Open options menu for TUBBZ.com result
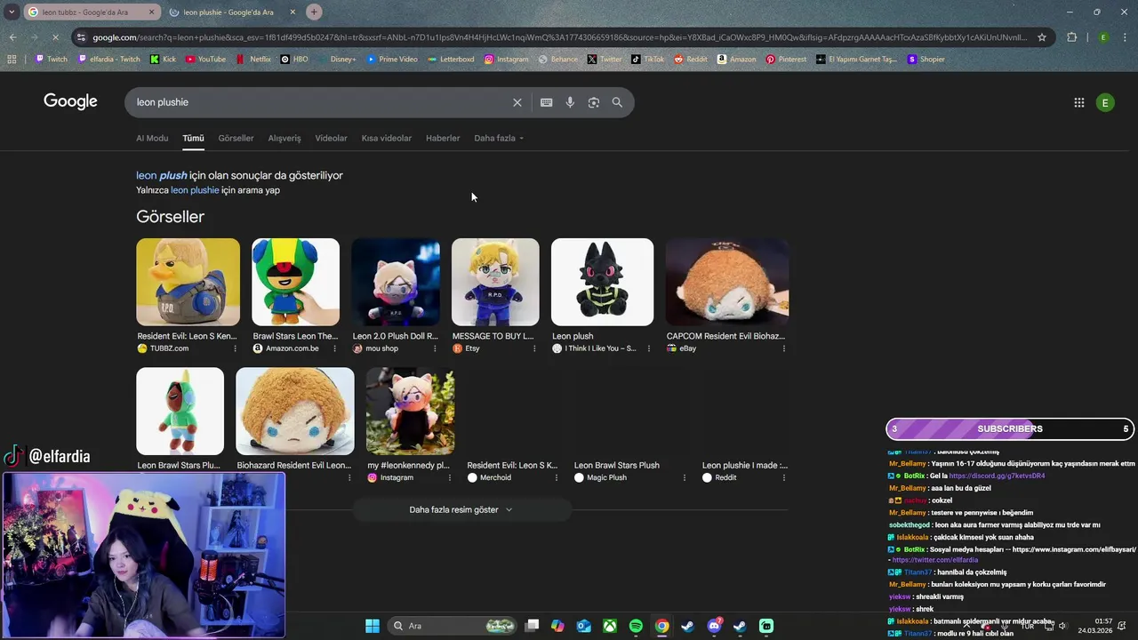Screen dimensions: 1138x640 click(235, 348)
